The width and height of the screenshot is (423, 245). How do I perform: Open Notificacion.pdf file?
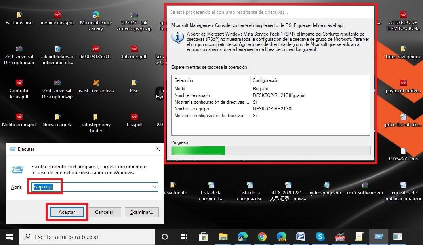coord(19,120)
